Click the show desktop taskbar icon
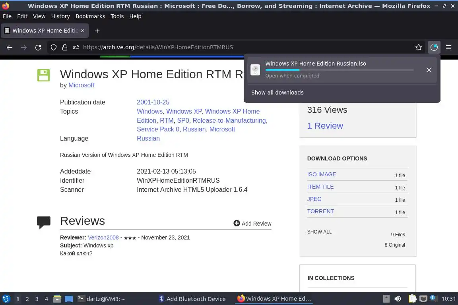Image resolution: width=458 pixels, height=305 pixels. pyautogui.click(x=69, y=299)
